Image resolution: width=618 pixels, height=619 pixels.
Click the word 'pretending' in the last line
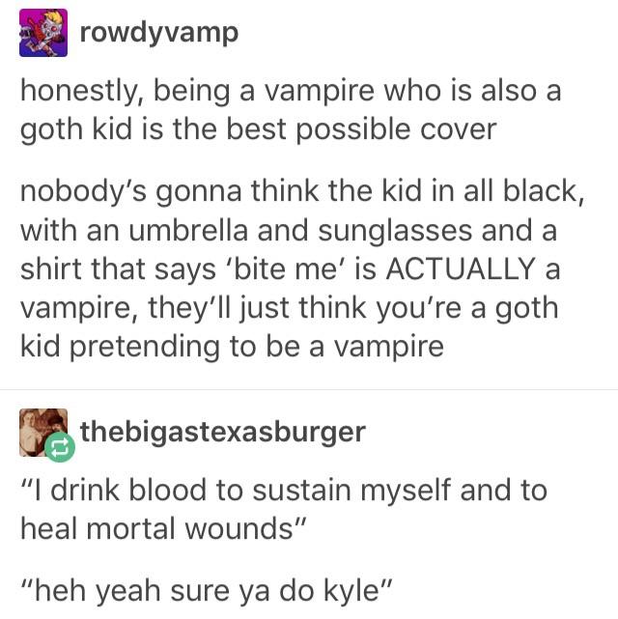pyautogui.click(x=145, y=348)
